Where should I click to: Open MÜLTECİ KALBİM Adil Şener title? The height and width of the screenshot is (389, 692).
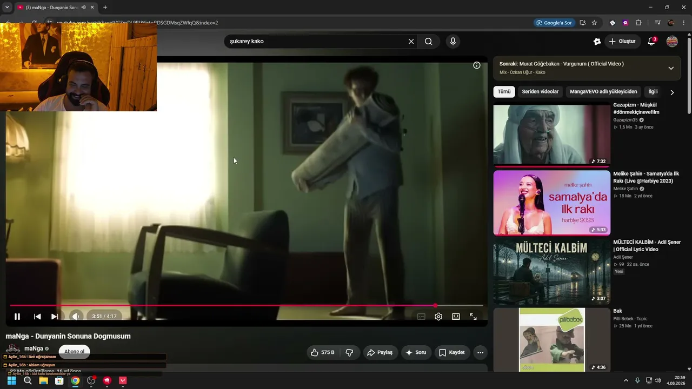[x=647, y=246]
